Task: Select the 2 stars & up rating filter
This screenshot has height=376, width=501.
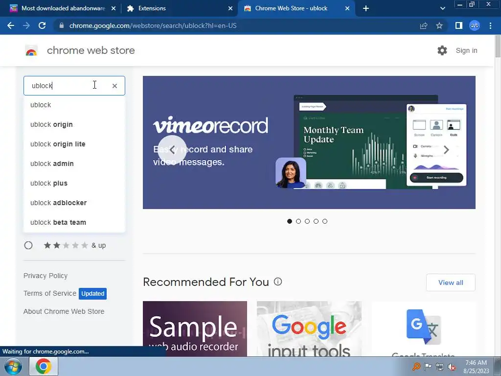Action: (28, 245)
